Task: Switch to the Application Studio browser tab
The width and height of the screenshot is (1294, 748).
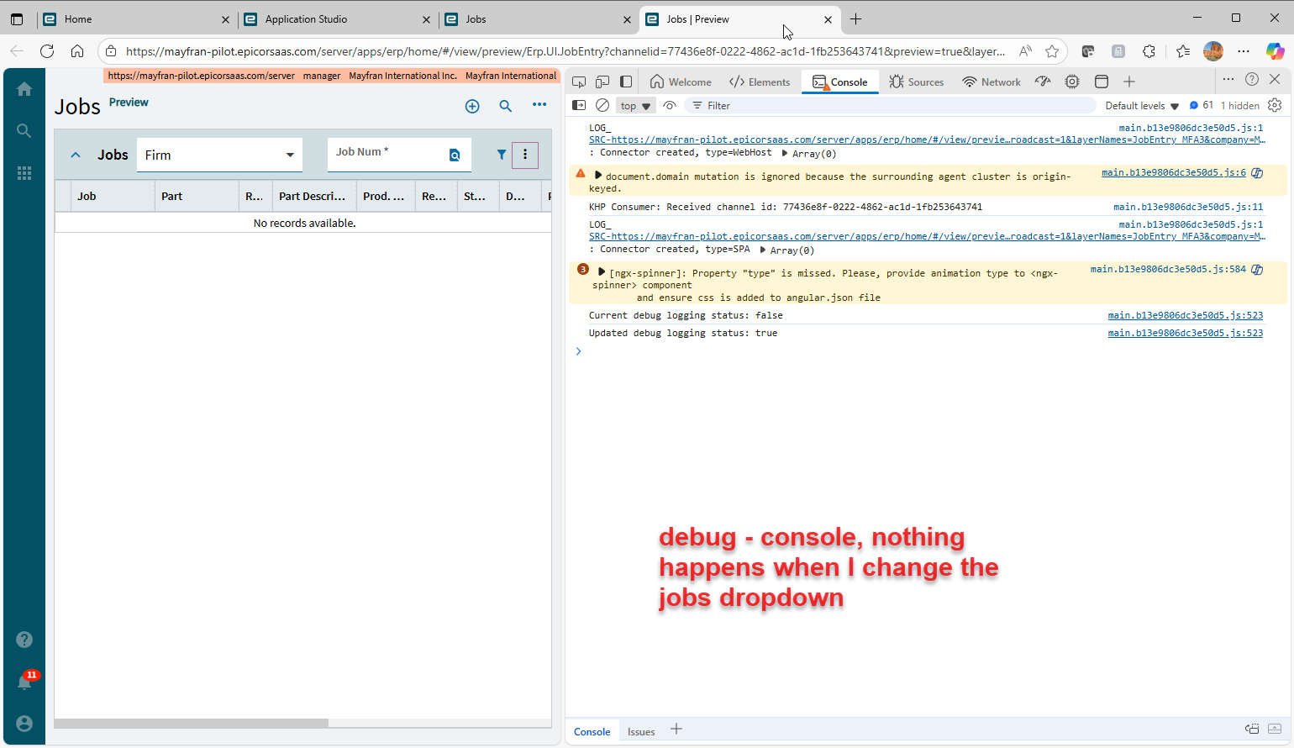Action: pyautogui.click(x=337, y=18)
